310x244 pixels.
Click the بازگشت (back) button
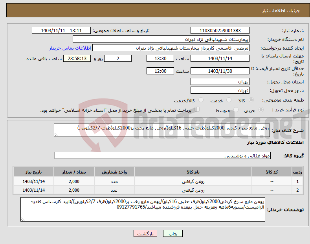click(145, 233)
